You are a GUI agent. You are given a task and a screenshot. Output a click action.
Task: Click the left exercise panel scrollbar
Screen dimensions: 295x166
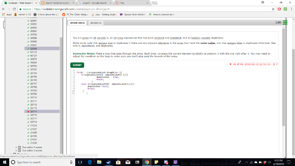click(x=60, y=72)
